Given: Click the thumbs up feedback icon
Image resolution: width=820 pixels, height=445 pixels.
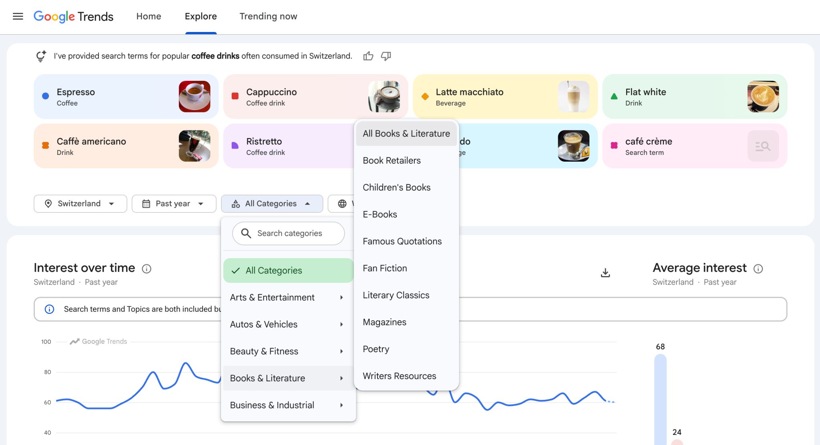Looking at the screenshot, I should pyautogui.click(x=368, y=56).
